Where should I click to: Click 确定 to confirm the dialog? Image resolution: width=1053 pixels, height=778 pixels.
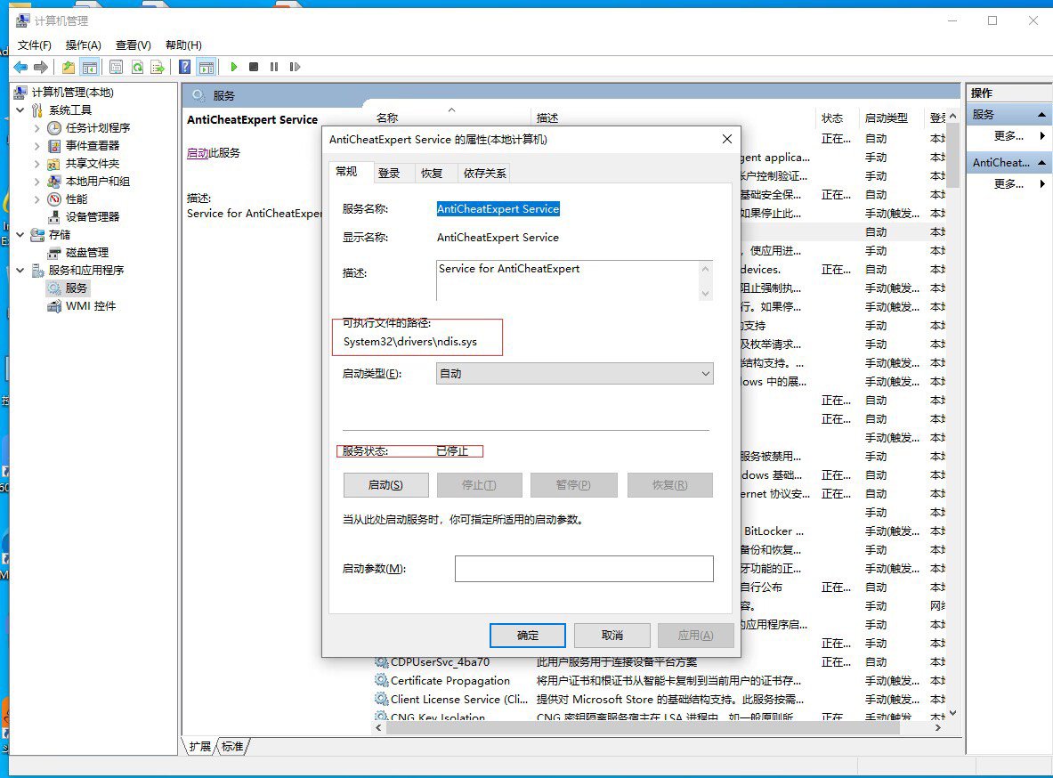pyautogui.click(x=527, y=636)
